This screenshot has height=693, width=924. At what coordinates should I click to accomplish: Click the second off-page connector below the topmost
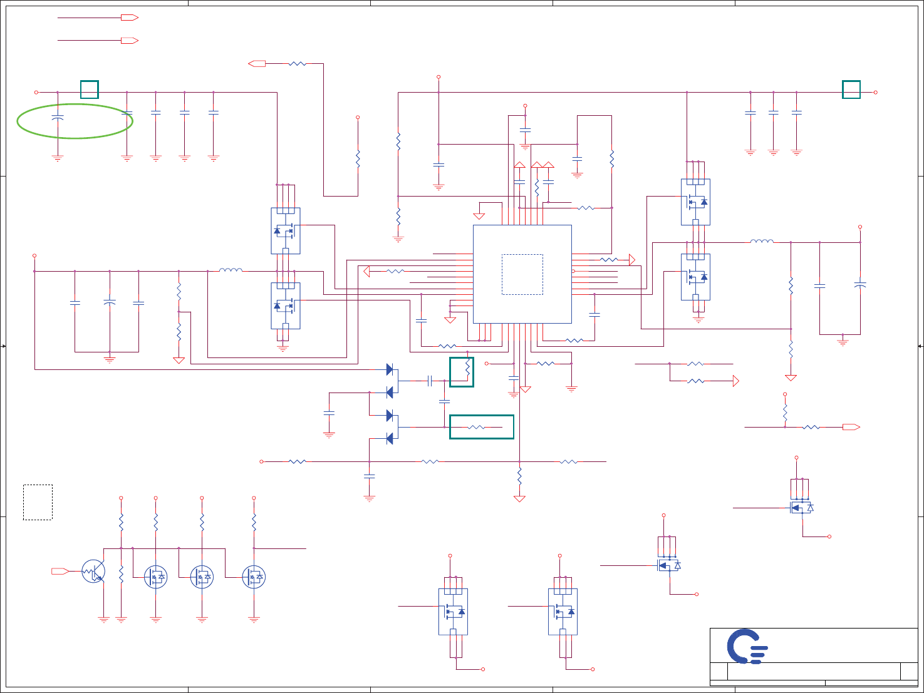[130, 40]
